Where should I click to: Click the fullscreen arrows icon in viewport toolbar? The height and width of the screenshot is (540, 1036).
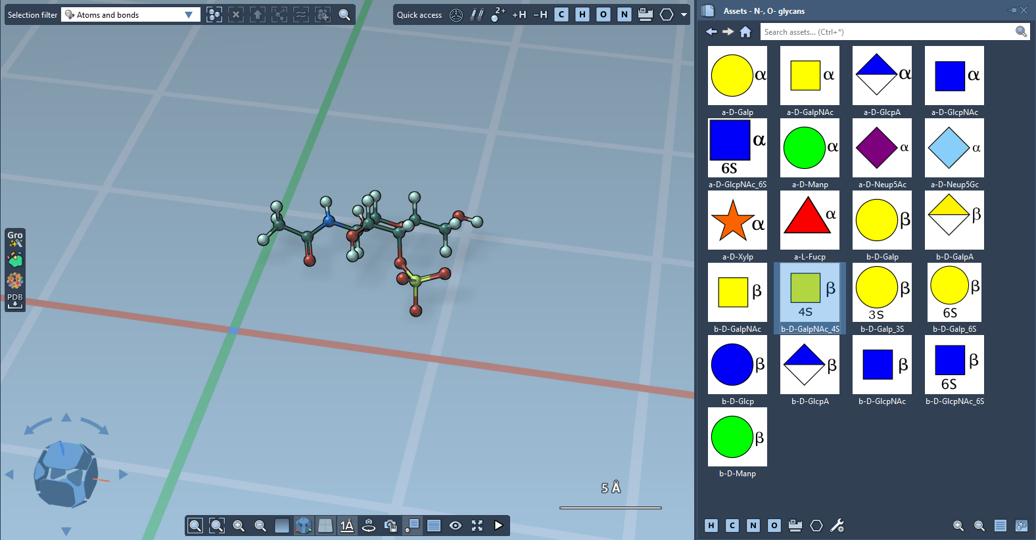[477, 526]
